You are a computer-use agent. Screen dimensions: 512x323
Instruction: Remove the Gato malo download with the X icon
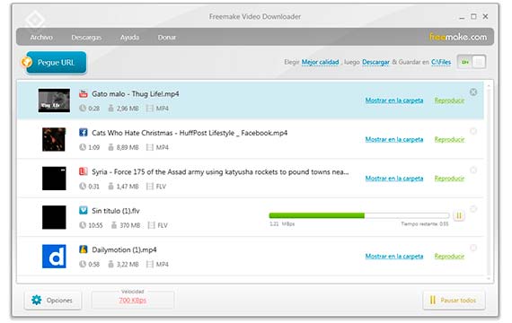point(473,92)
